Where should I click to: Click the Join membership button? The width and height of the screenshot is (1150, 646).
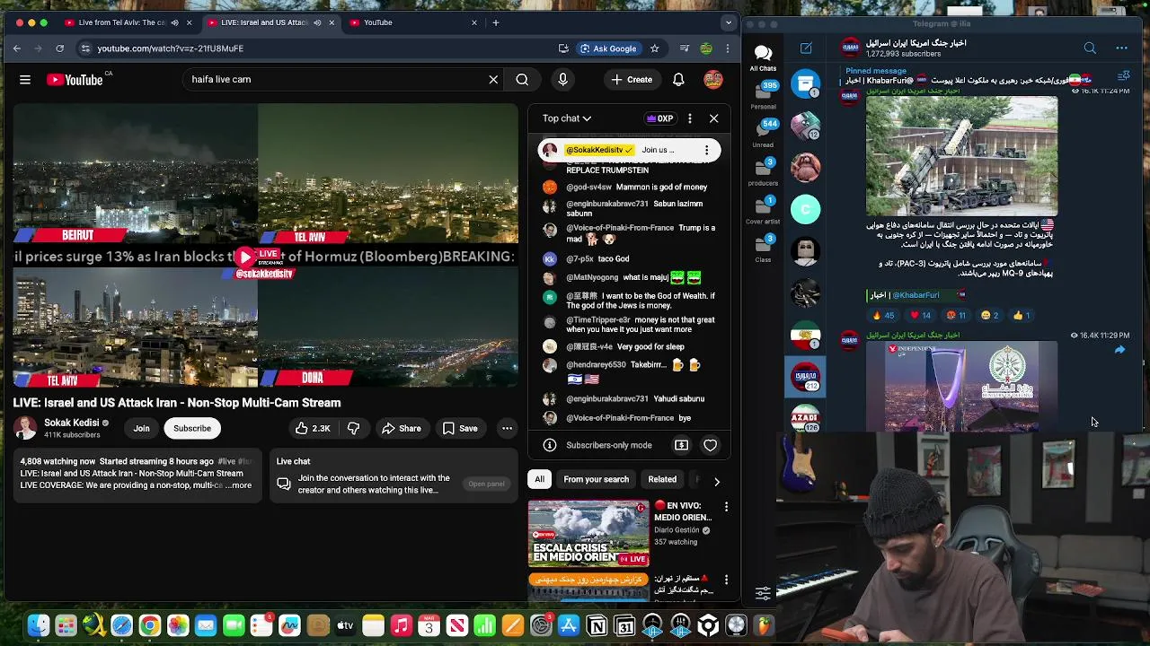coord(141,429)
